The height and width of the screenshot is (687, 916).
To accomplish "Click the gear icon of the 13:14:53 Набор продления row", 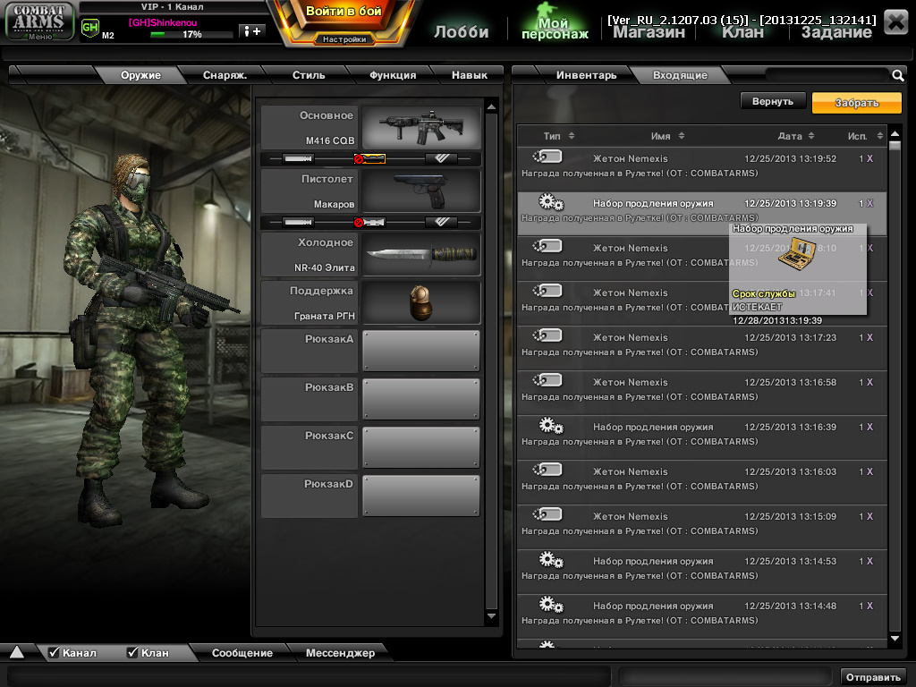I will [x=550, y=560].
